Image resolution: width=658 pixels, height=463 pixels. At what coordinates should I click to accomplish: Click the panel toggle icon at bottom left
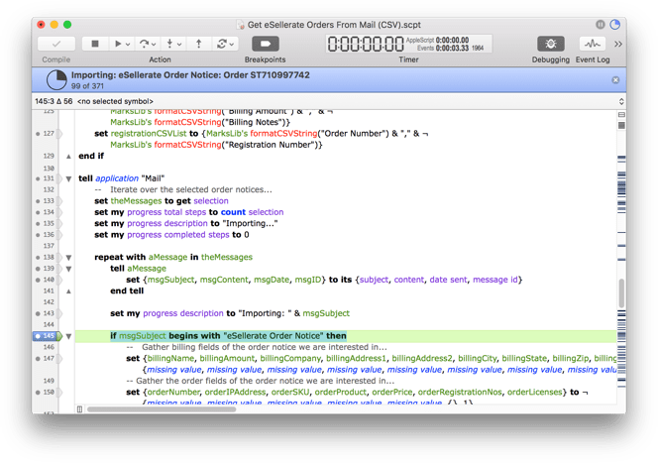tap(79, 409)
